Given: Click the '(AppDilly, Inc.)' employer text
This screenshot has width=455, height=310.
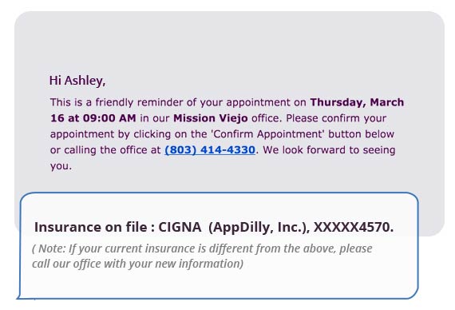Looking at the screenshot, I should (259, 227).
